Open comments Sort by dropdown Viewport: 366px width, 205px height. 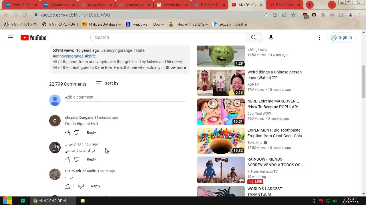(107, 83)
